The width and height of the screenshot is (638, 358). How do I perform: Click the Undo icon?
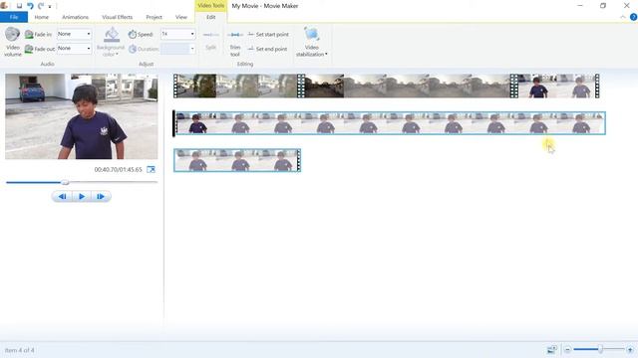click(x=30, y=6)
